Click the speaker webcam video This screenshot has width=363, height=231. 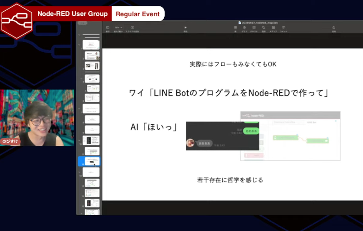click(x=37, y=118)
